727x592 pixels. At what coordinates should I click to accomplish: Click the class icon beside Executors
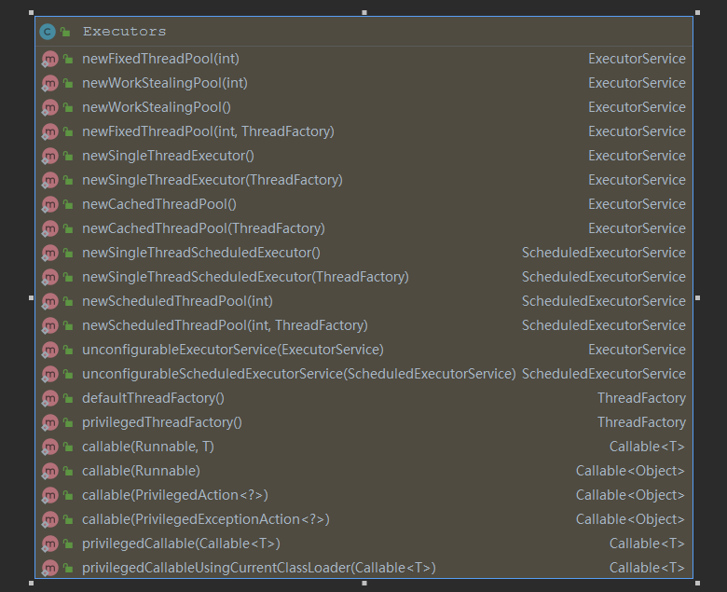tap(48, 32)
